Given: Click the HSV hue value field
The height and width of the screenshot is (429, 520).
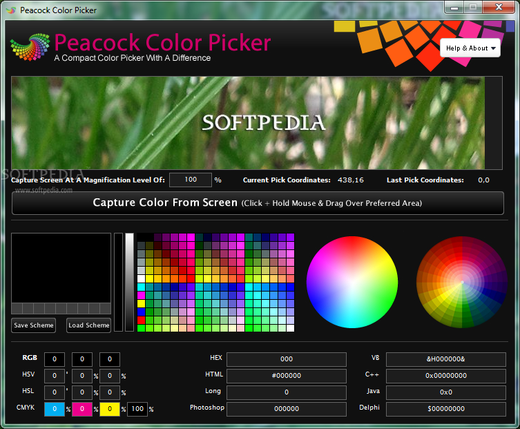Looking at the screenshot, I should point(55,376).
